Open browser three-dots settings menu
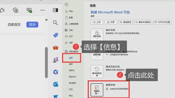This screenshot has width=175, height=98. point(42,10)
